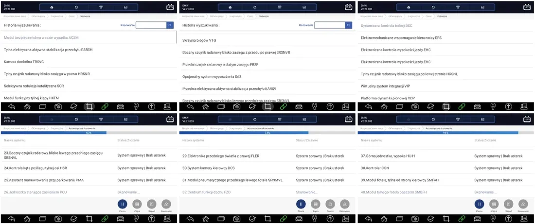Tap the top gear tab in the Kamera dookólna TRSVC panel

[x=76, y=7]
